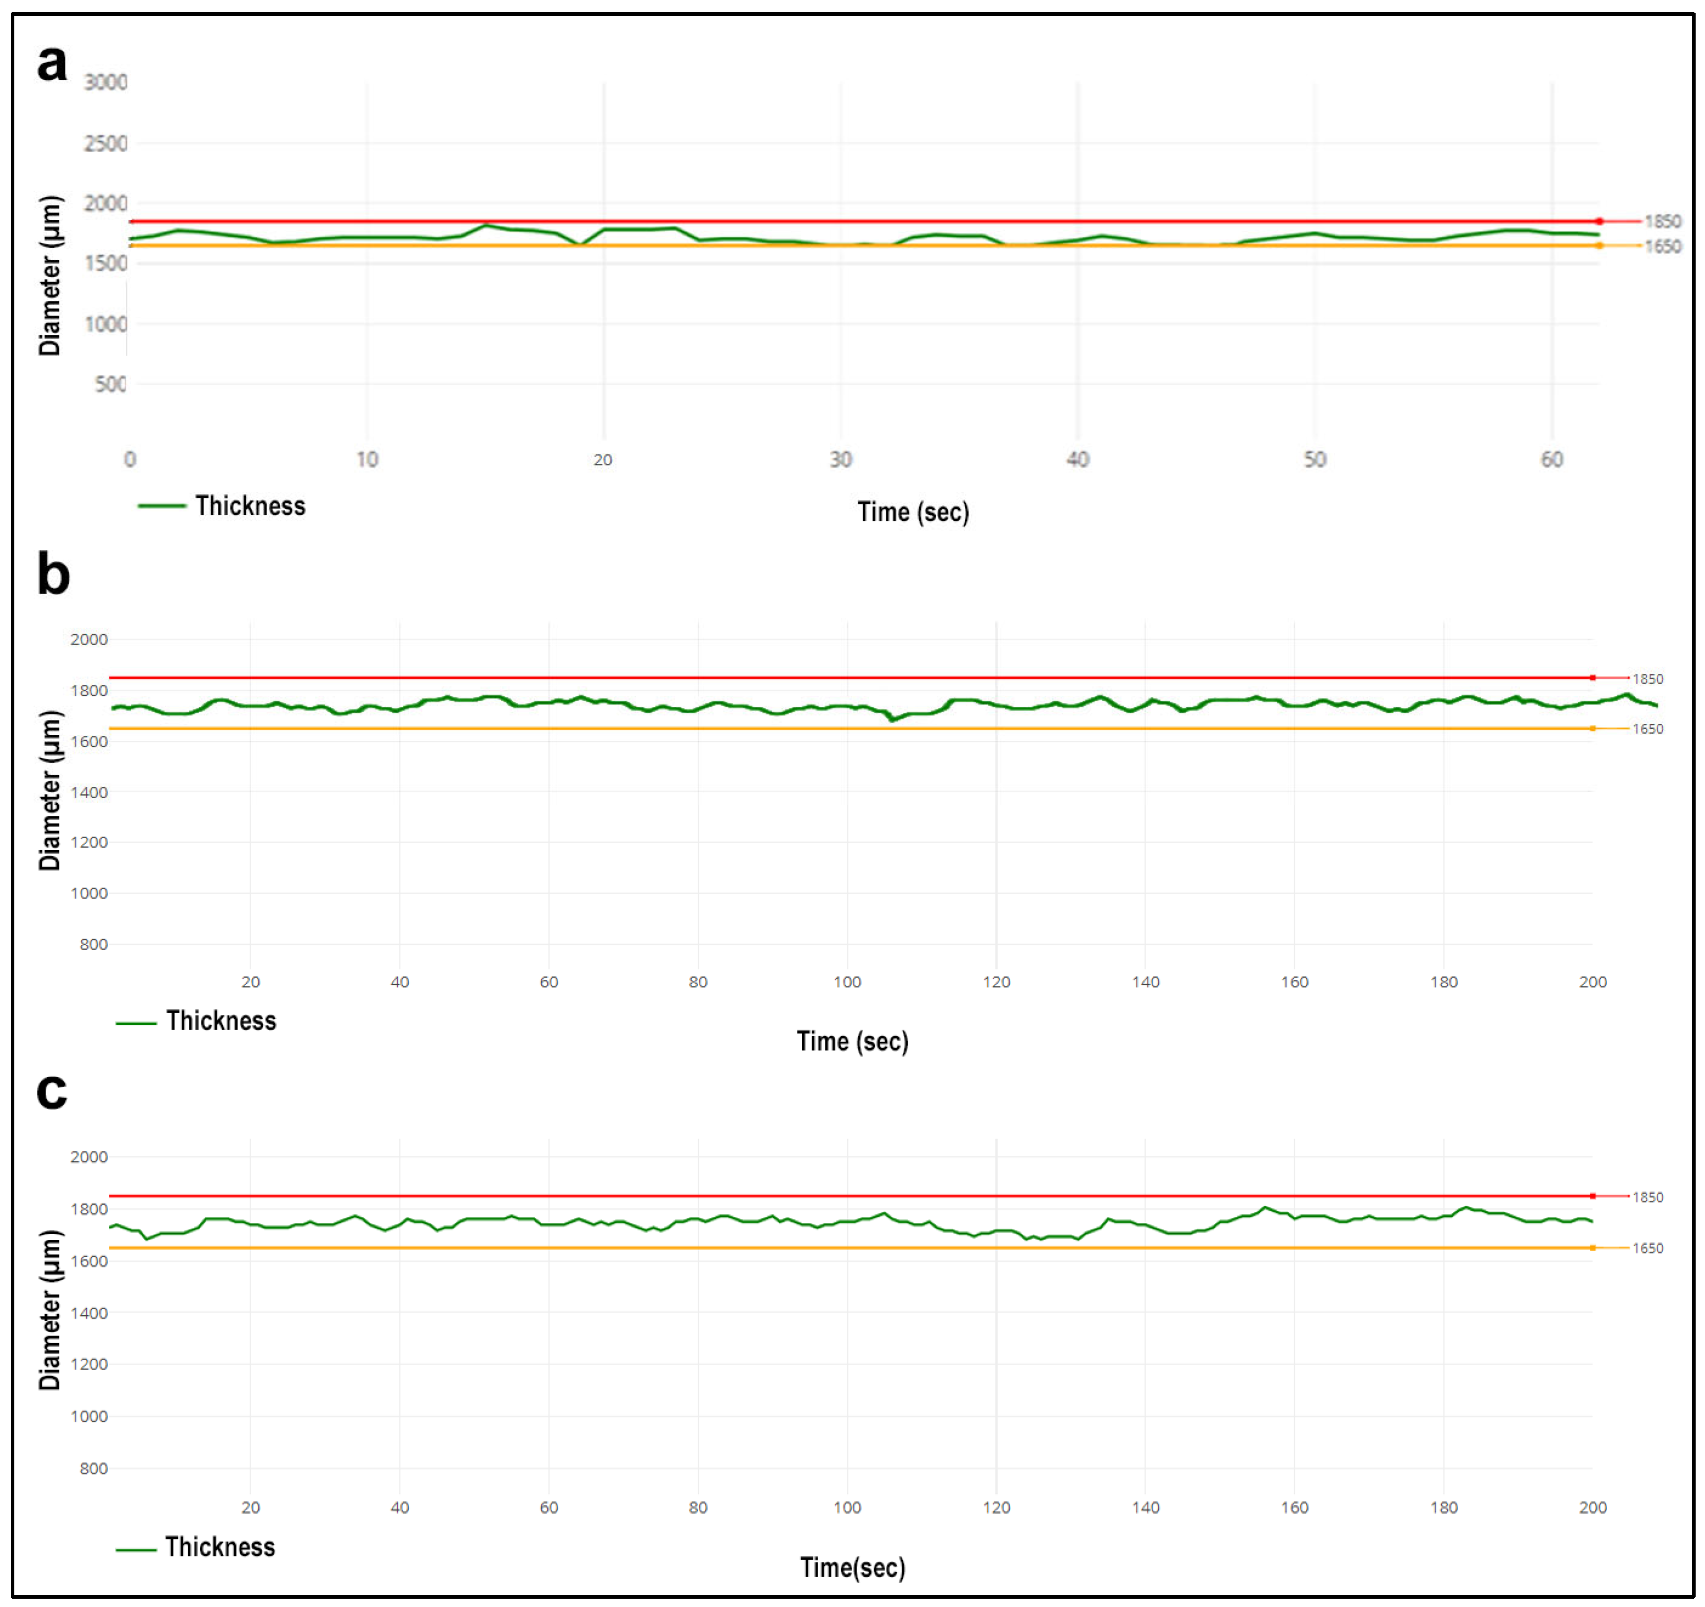Click the red 1850 endpoint in chart b

pyautogui.click(x=1593, y=678)
